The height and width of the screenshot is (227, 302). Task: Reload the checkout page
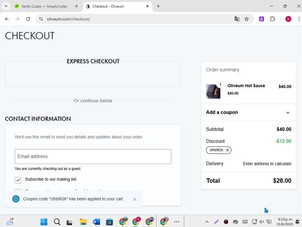coord(28,19)
